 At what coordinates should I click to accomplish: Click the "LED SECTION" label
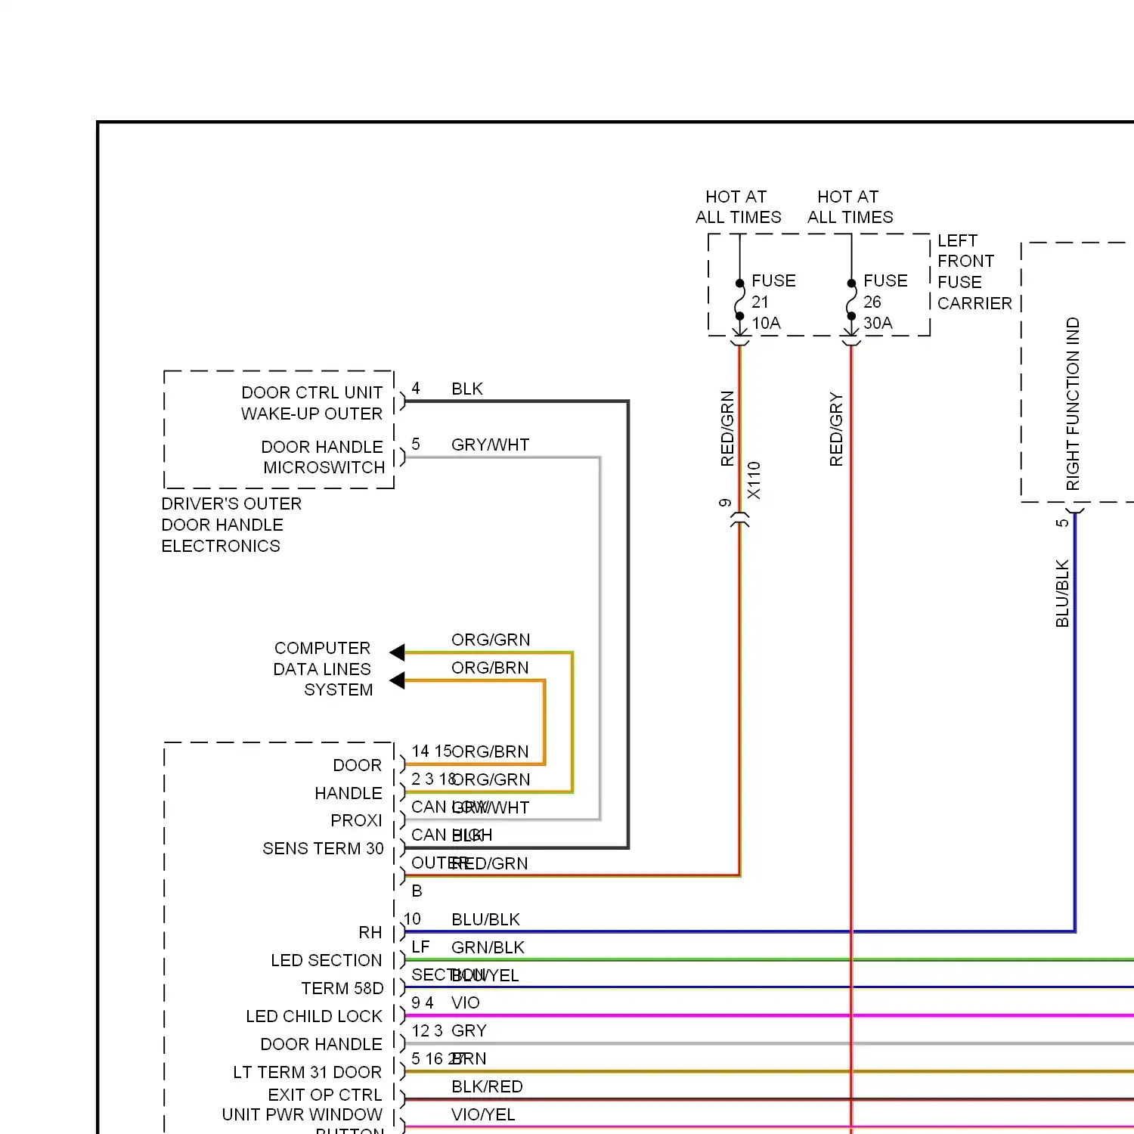(x=327, y=960)
